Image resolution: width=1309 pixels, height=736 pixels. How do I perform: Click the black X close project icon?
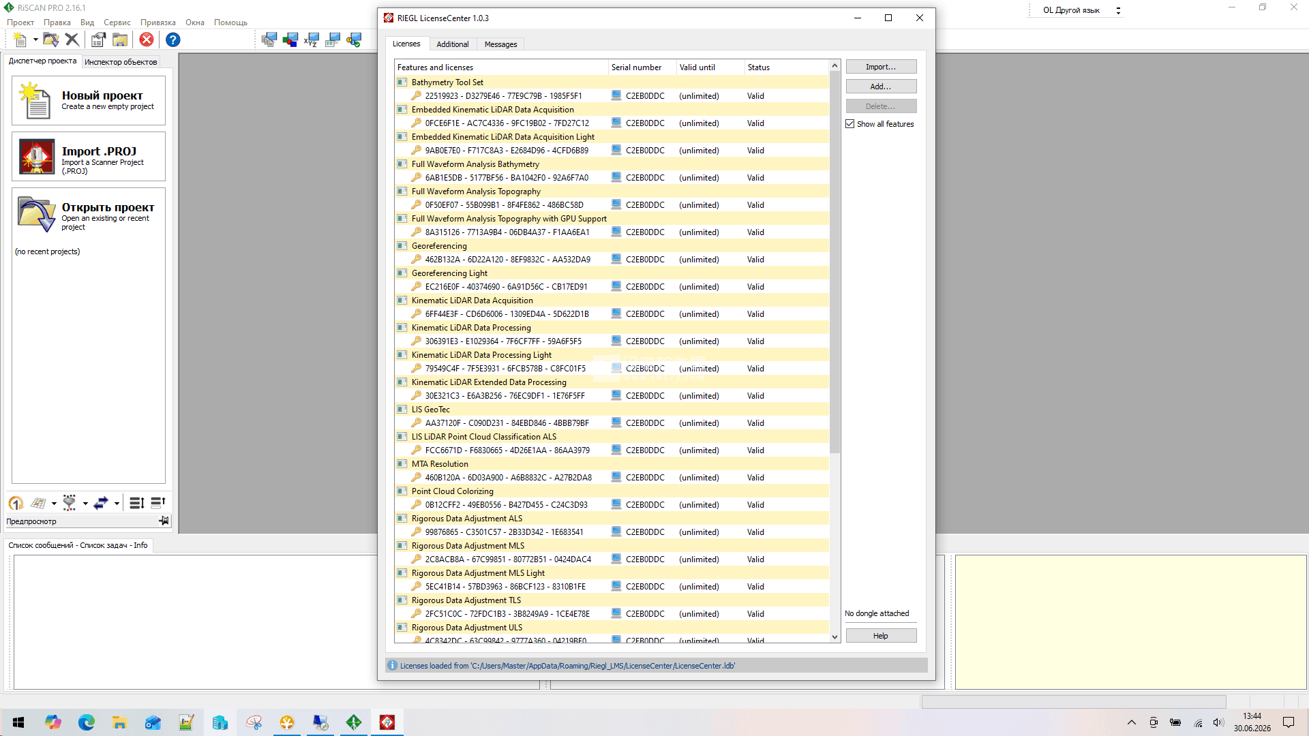pyautogui.click(x=72, y=40)
